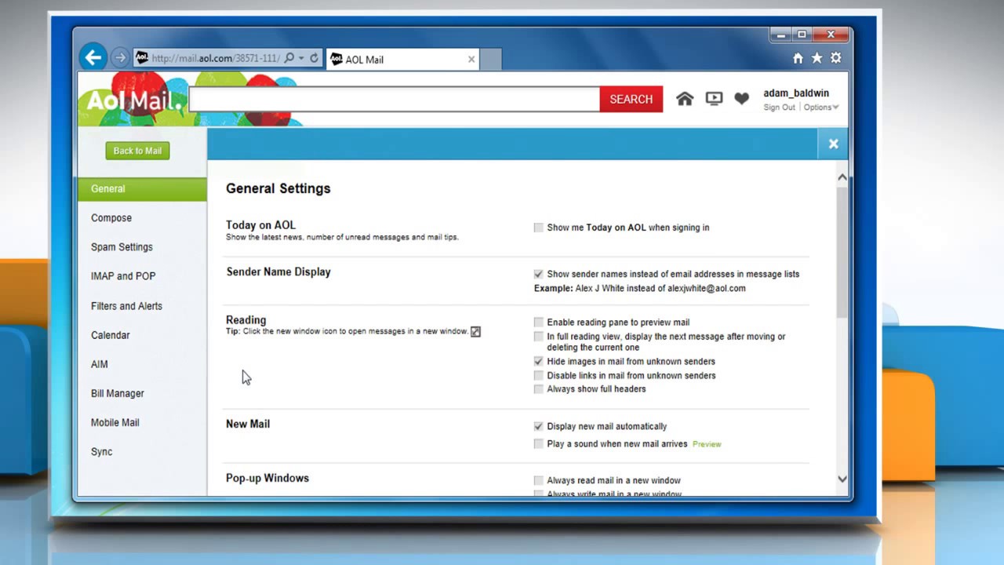Click the scrollbar up arrow
Image resolution: width=1004 pixels, height=565 pixels.
(x=842, y=177)
